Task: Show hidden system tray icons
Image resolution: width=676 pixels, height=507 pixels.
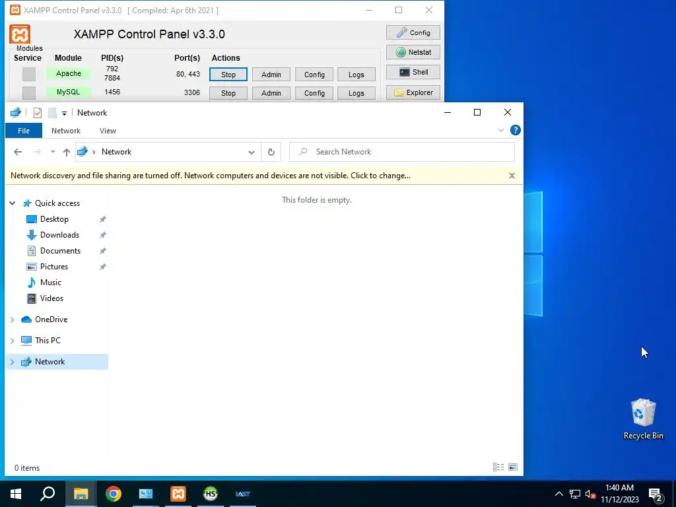Action: (558, 494)
